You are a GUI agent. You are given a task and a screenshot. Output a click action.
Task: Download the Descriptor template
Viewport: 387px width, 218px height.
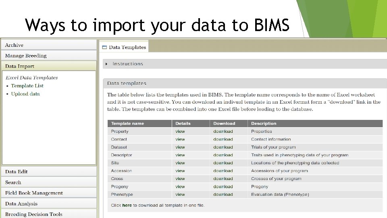(x=223, y=155)
